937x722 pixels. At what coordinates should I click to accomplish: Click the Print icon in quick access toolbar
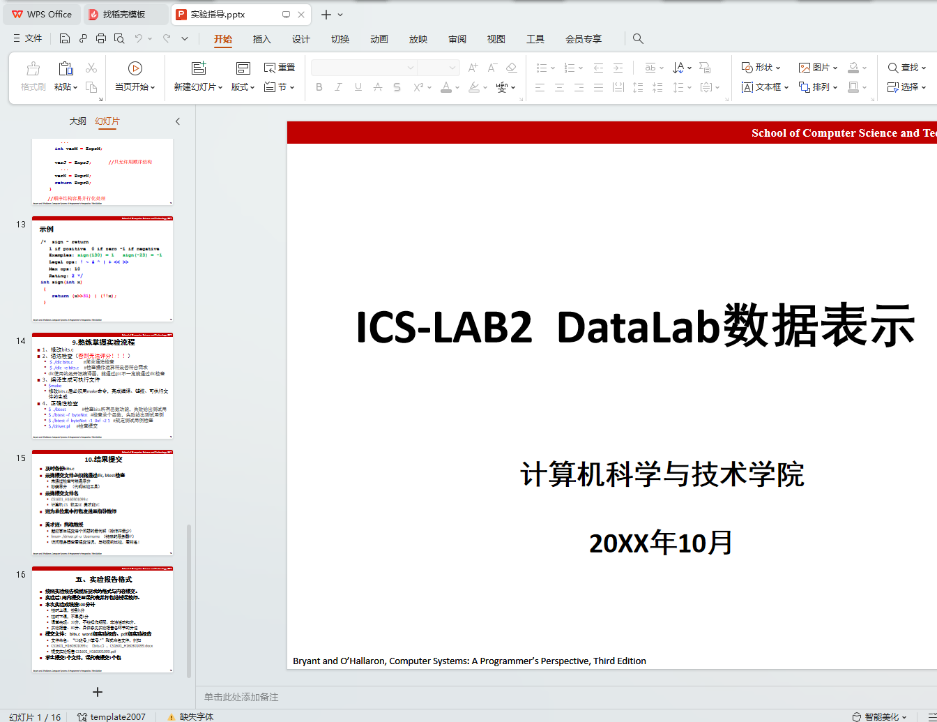click(101, 38)
